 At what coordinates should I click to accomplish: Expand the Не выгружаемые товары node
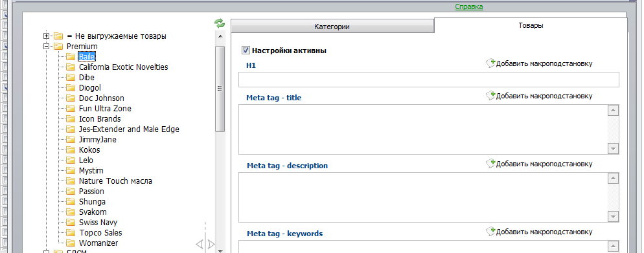[x=47, y=36]
